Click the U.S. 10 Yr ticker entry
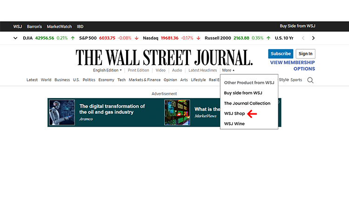Image resolution: width=349 pixels, height=209 pixels. (x=284, y=38)
